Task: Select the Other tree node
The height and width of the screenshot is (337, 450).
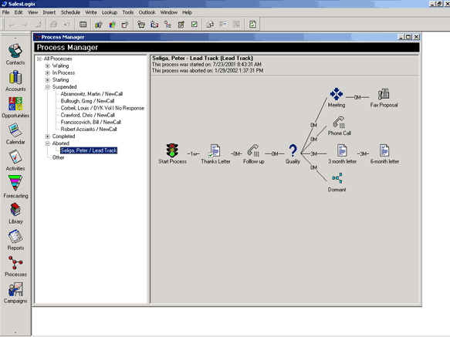Action: pos(58,157)
